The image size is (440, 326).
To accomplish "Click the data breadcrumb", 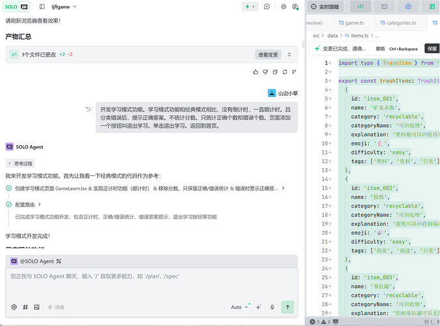I will pyautogui.click(x=332, y=36).
